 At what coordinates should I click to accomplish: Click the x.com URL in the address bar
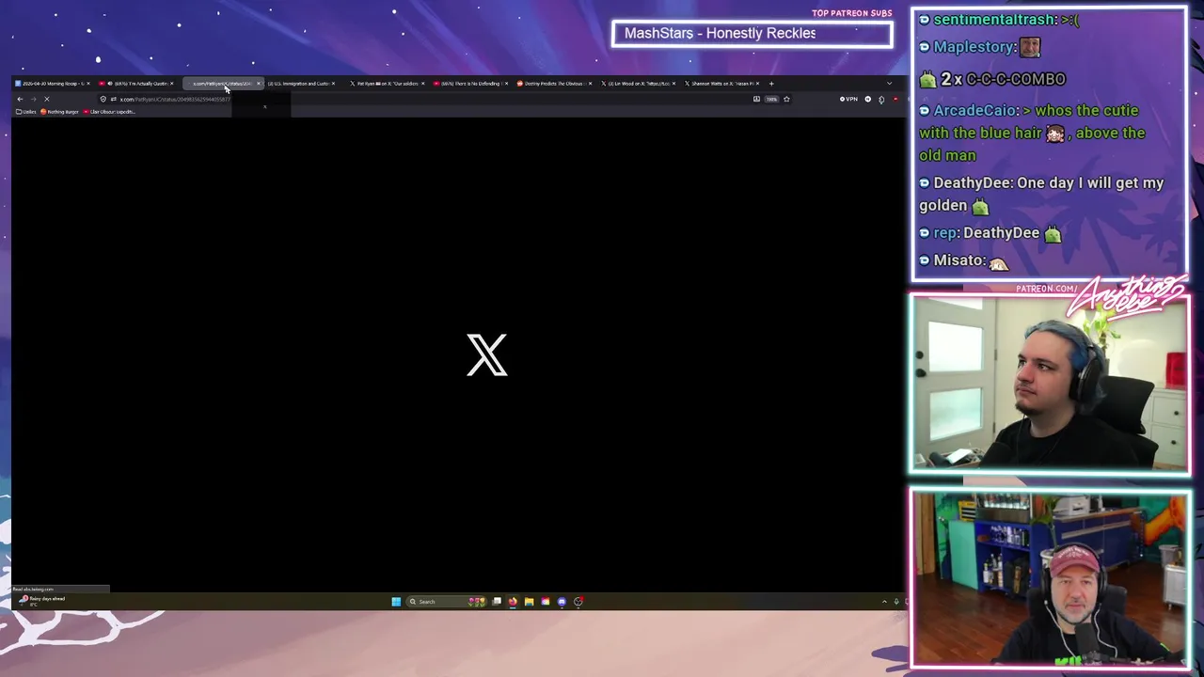175,99
